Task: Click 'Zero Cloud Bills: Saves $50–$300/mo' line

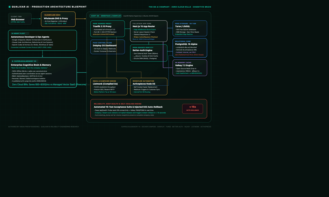Action: (x=49, y=85)
